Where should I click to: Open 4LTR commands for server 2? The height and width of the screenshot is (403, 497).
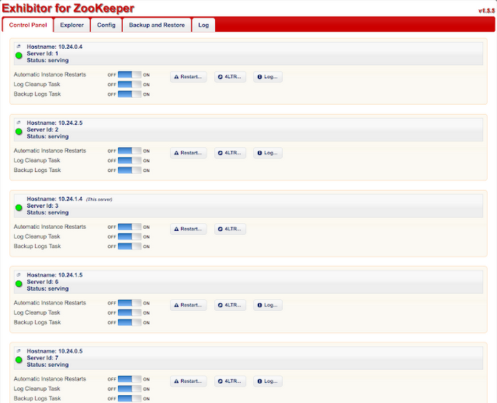230,153
